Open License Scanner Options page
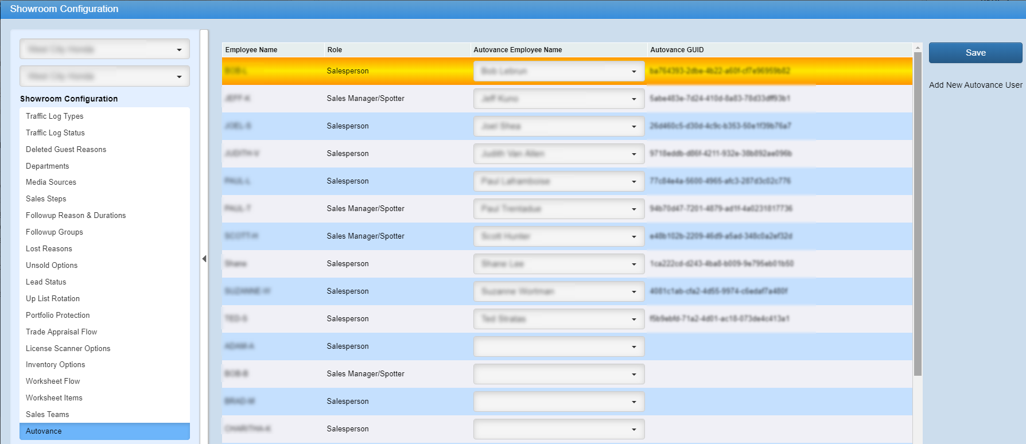1026x444 pixels. pyautogui.click(x=68, y=348)
